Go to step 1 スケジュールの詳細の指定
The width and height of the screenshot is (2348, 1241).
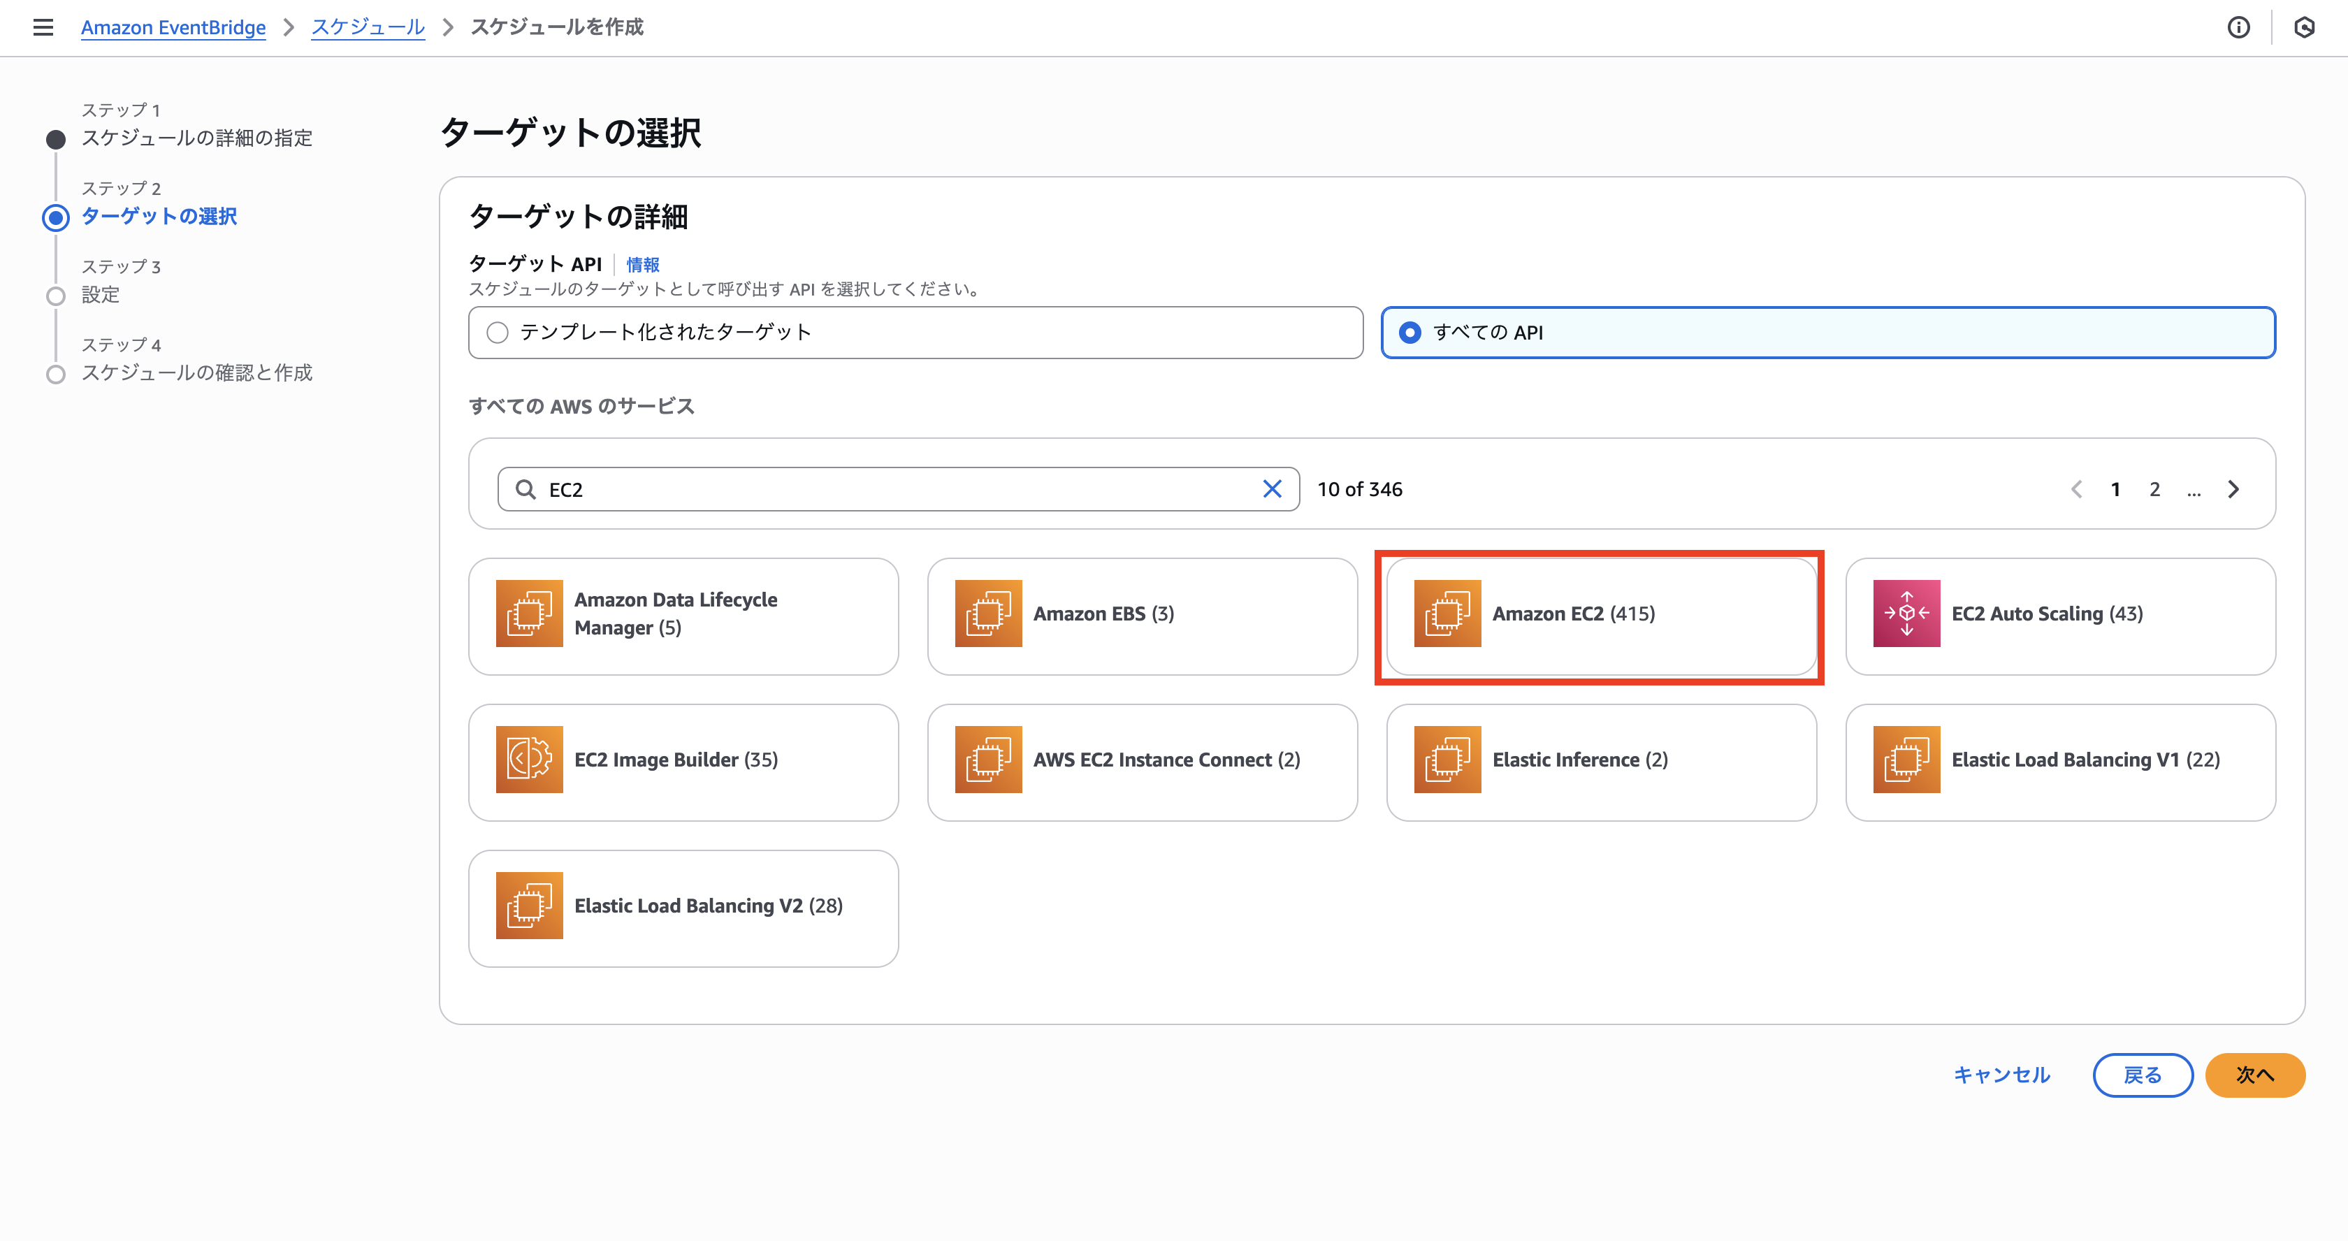[197, 138]
